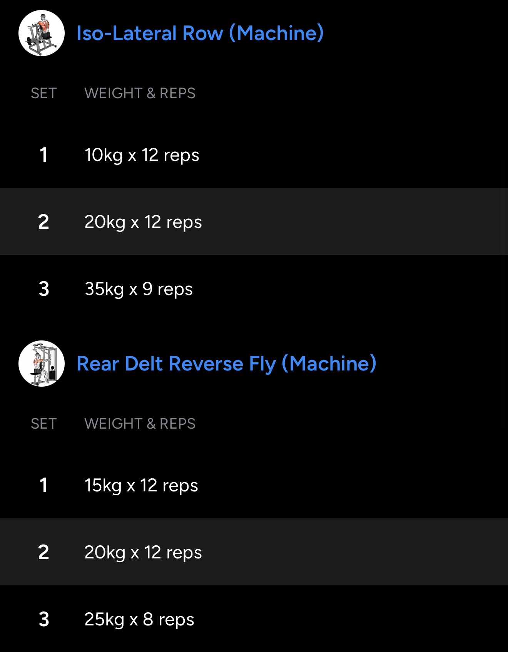Click WEIGHT & REPS header under Iso-Lateral Row

click(140, 93)
